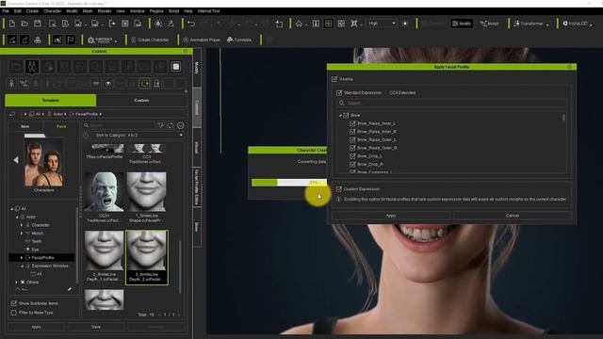This screenshot has height=339, width=603.
Task: Click the Save Project disk icon
Action: (38, 24)
